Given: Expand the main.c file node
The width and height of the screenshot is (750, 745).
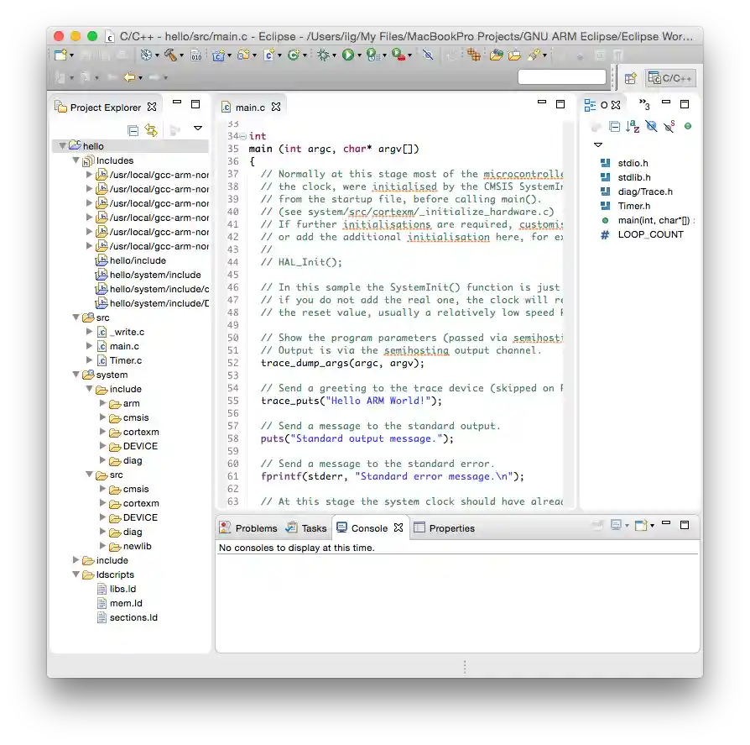Looking at the screenshot, I should pyautogui.click(x=90, y=346).
